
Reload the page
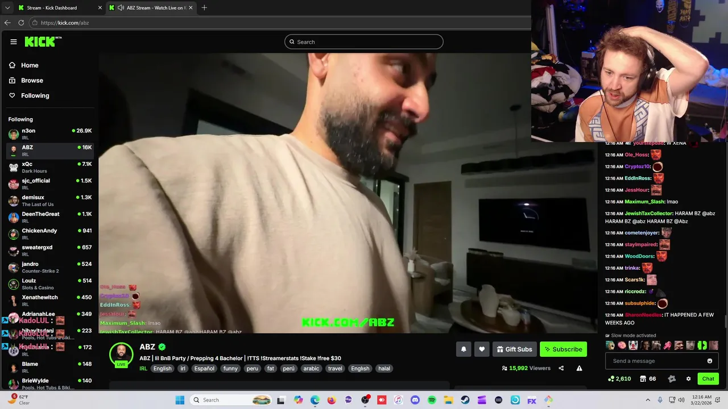(x=21, y=23)
